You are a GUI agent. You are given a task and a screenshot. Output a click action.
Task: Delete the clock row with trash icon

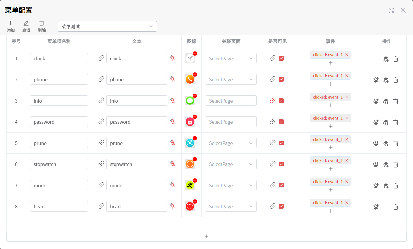[x=396, y=59]
